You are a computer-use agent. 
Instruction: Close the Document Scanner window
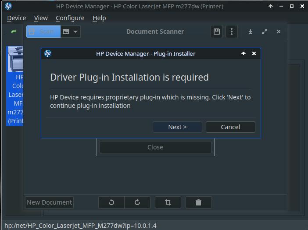pos(279,32)
